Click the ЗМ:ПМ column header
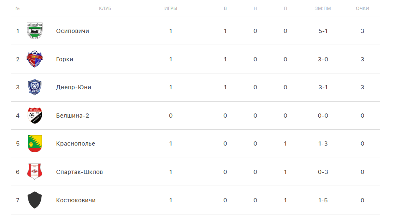Viewport: 396px width, 224px height. tap(323, 8)
